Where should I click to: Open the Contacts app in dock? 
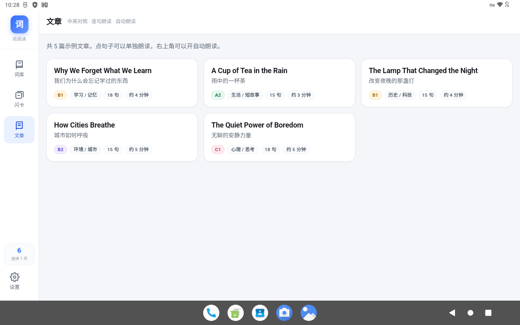260,313
